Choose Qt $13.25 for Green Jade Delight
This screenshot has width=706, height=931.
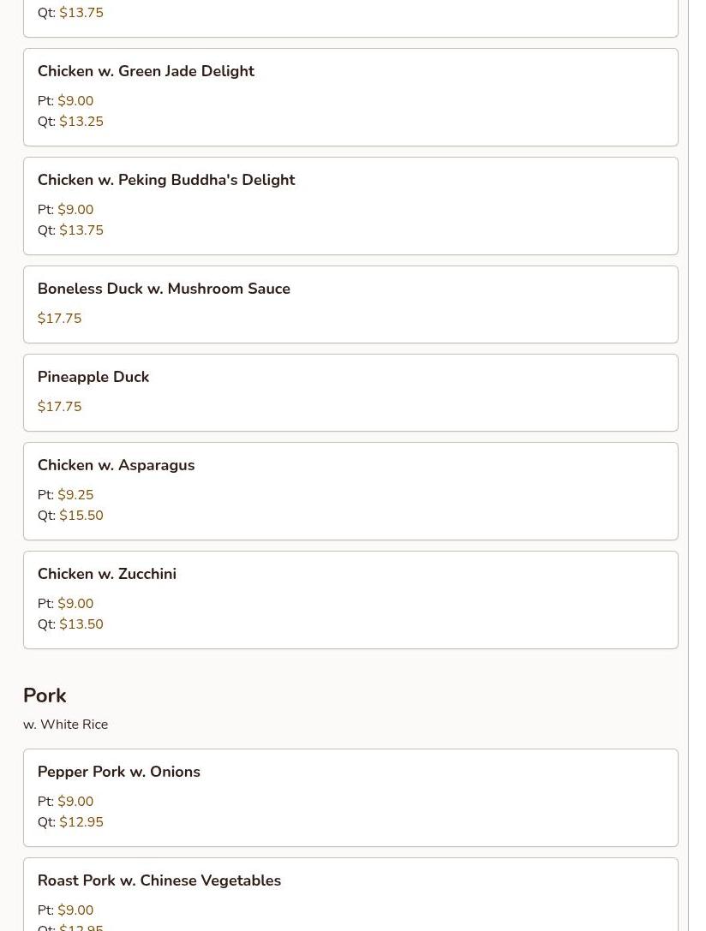click(70, 122)
